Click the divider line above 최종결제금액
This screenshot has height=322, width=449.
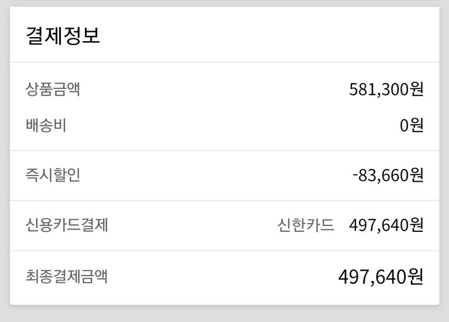click(224, 250)
